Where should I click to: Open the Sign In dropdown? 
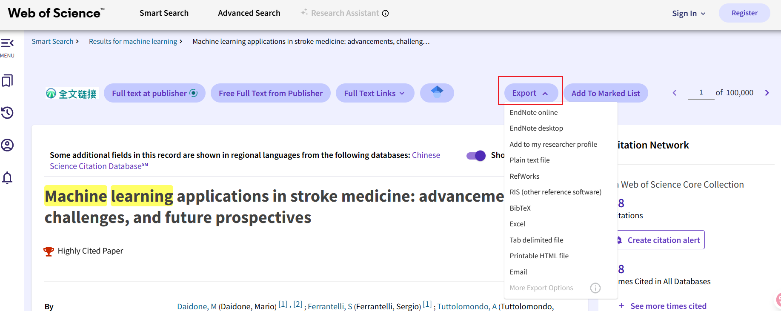[x=688, y=14]
